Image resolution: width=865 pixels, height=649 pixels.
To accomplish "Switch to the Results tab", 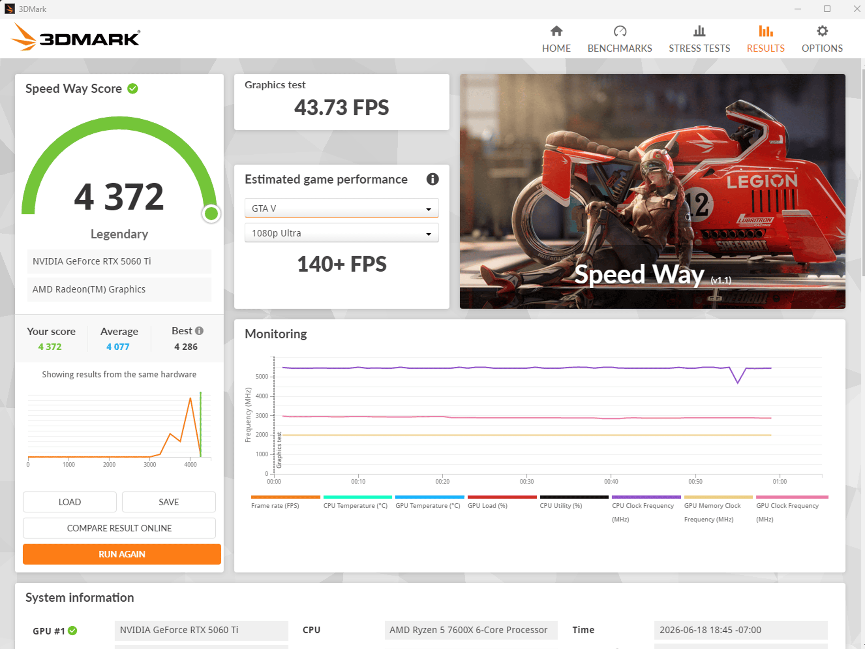I will (765, 39).
